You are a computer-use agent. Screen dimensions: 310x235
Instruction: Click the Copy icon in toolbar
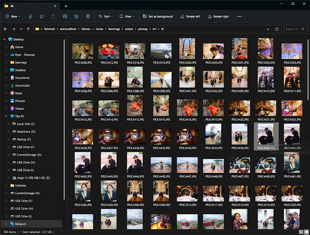point(42,16)
